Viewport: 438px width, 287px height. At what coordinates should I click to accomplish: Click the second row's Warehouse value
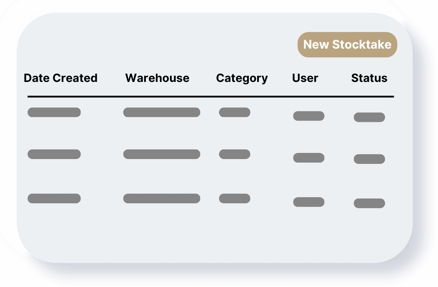(162, 154)
